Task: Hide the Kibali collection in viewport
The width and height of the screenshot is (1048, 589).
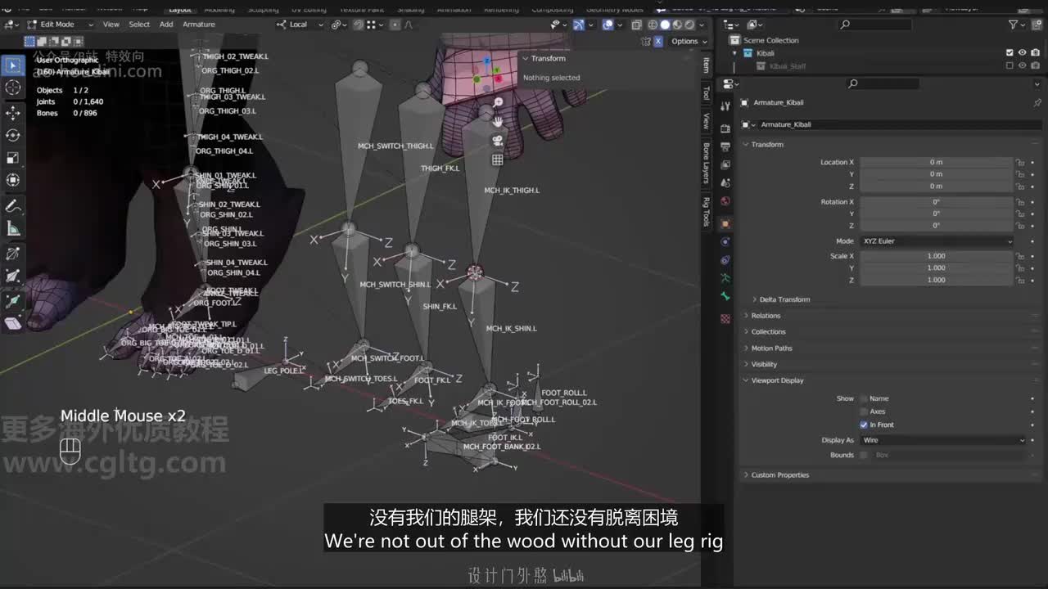Action: click(1022, 53)
